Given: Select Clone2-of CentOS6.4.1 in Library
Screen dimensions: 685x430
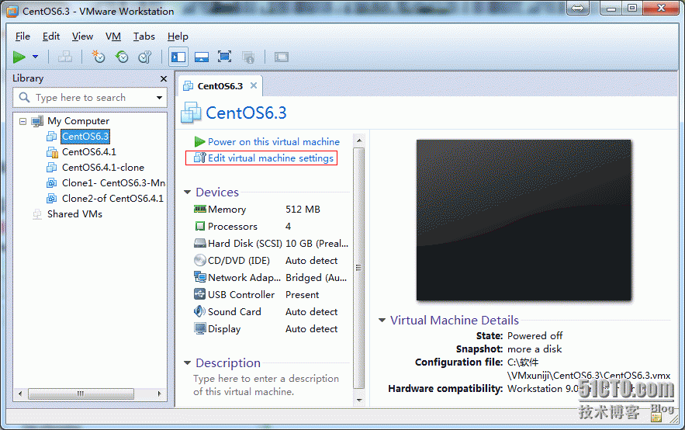Looking at the screenshot, I should point(112,199).
